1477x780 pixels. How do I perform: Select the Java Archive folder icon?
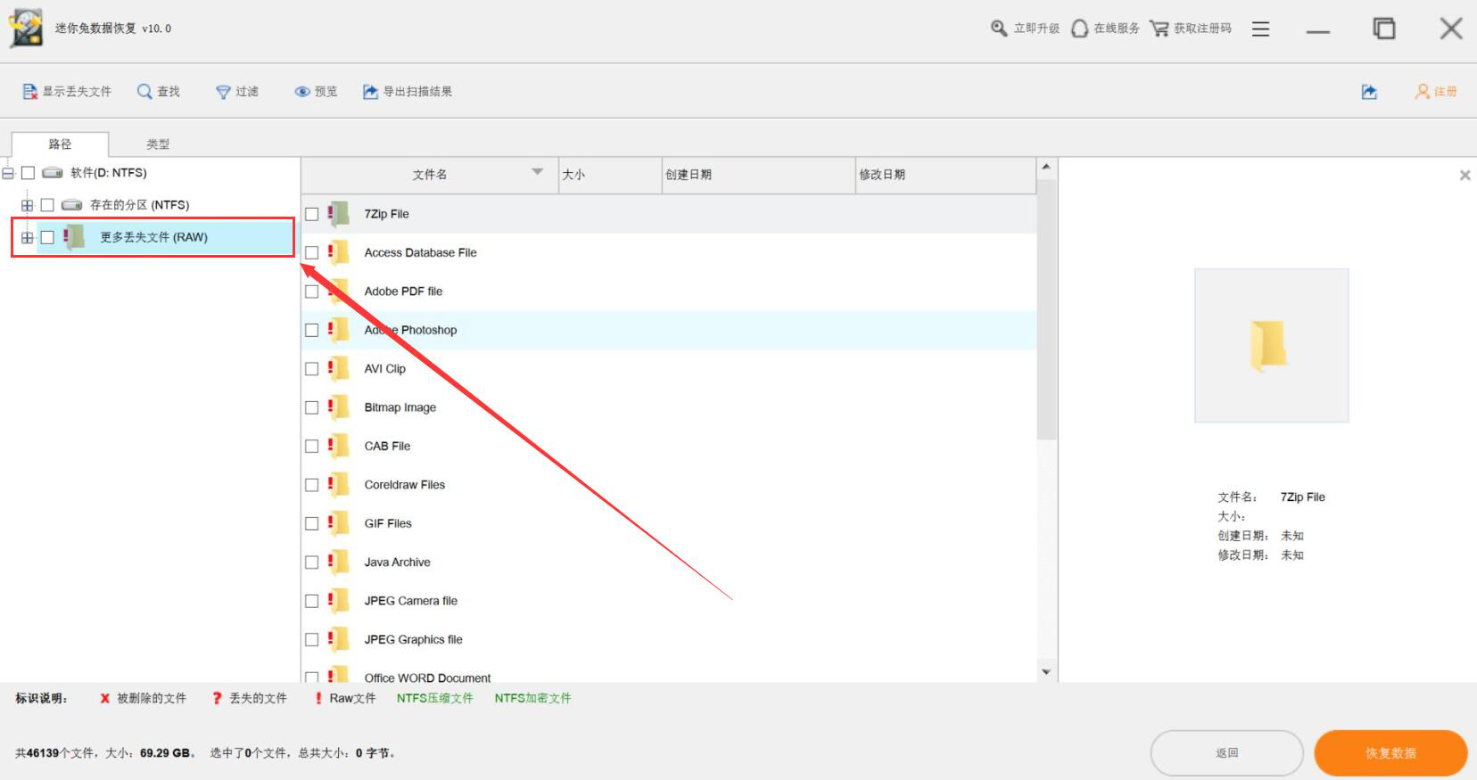click(339, 562)
